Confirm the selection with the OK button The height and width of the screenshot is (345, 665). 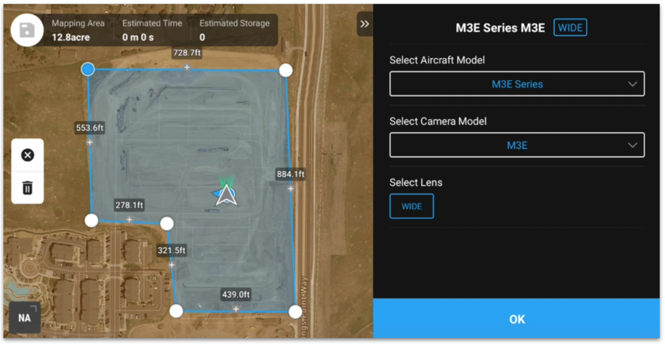pyautogui.click(x=517, y=319)
